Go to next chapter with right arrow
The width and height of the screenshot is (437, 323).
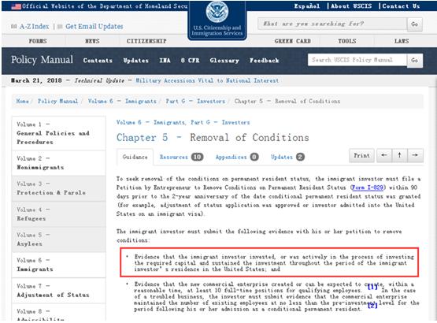415,155
